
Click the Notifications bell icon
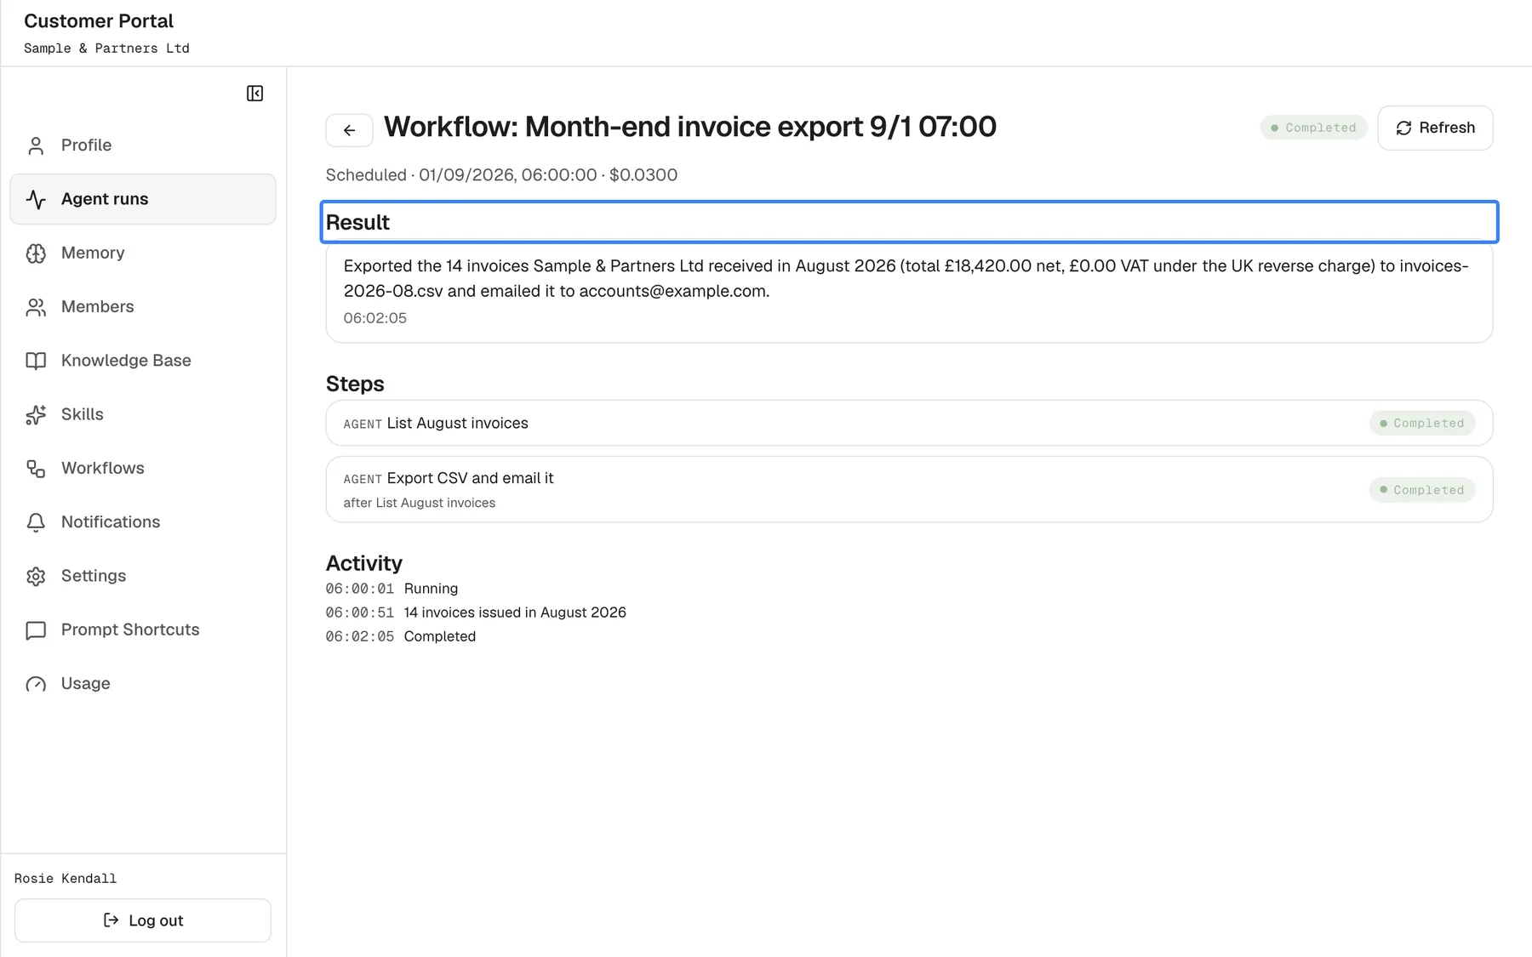36,522
